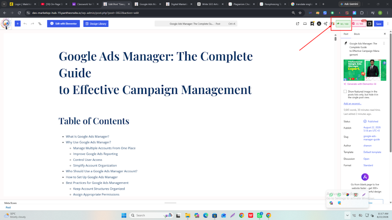Viewport: 392px width, 220px height.
Task: Click the Meta Boxes section label
Action: point(10,203)
